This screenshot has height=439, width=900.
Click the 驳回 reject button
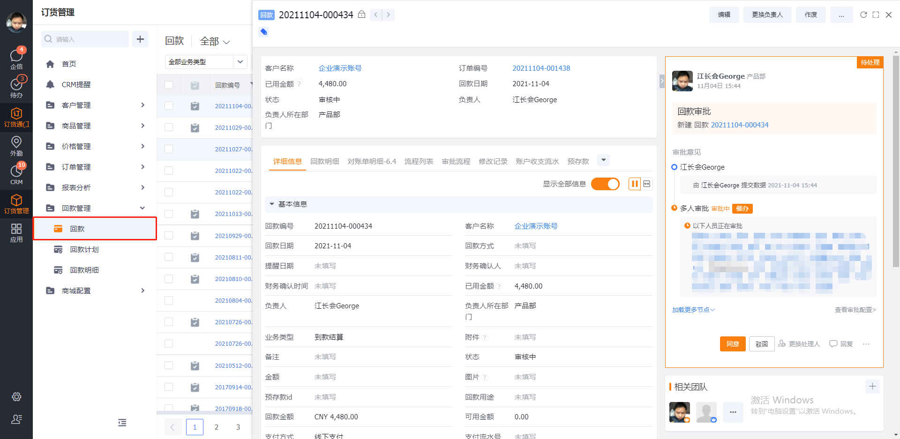point(762,344)
